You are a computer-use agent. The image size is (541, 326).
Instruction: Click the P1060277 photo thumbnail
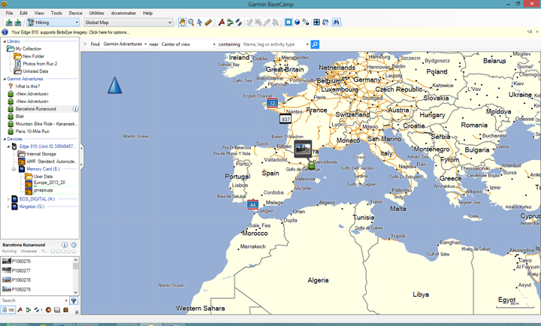8,270
